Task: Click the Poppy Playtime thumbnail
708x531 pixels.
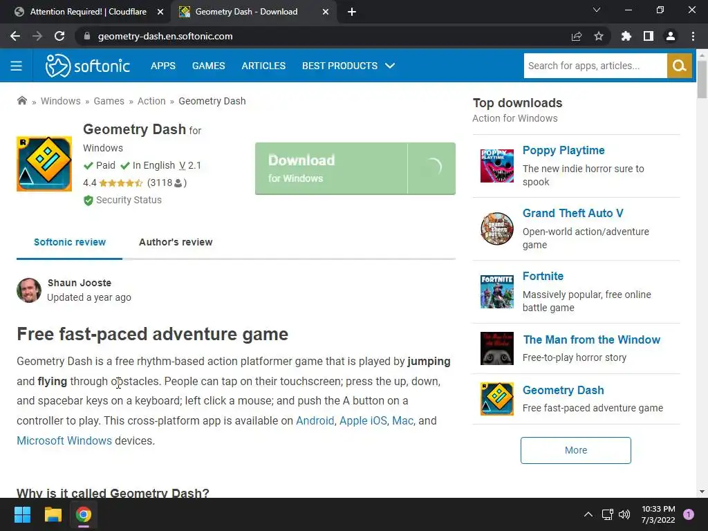Action: pos(496,166)
